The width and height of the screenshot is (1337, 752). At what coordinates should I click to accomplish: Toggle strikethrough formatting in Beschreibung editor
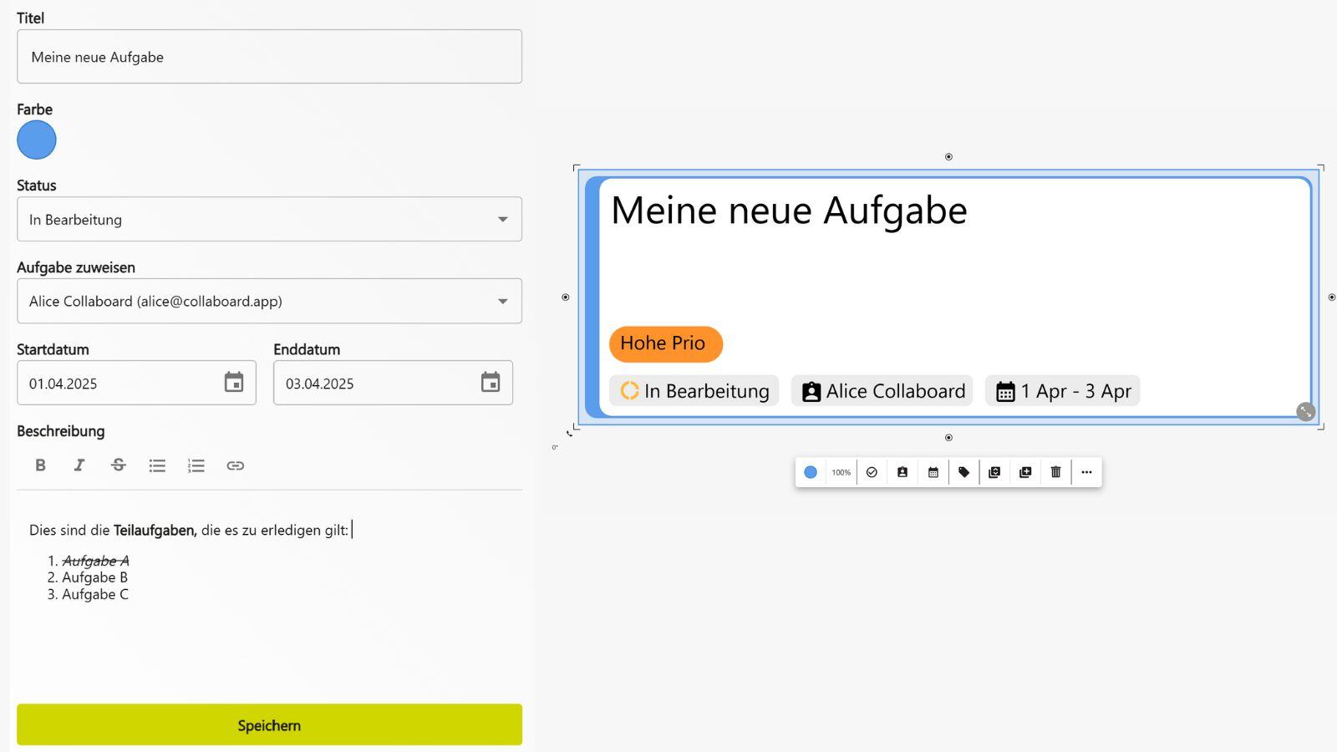pyautogui.click(x=118, y=465)
